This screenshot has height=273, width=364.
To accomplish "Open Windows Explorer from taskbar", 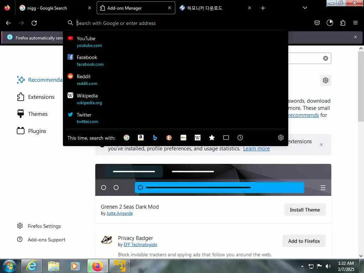I will (x=54, y=266).
